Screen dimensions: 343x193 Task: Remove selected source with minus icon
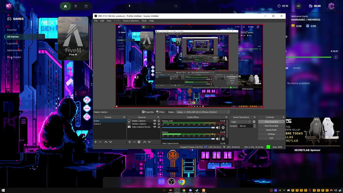point(134,142)
